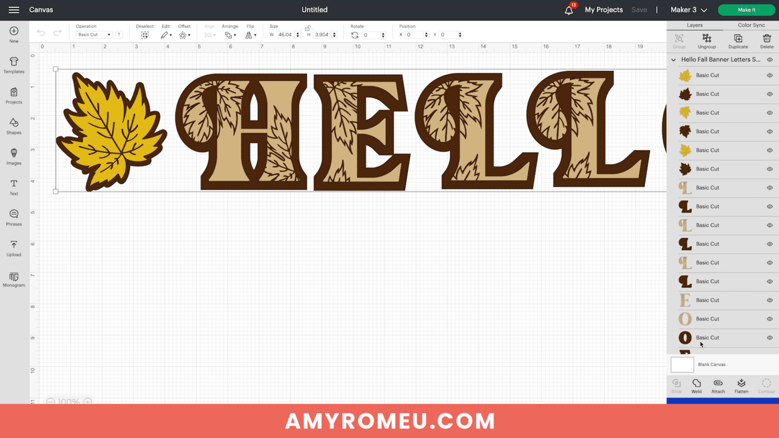The image size is (779, 438).
Task: Open the hamburger menu
Action: (x=14, y=10)
